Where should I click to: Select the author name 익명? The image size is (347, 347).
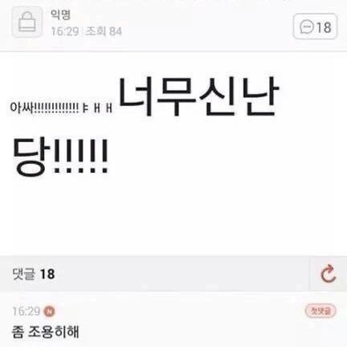61,14
